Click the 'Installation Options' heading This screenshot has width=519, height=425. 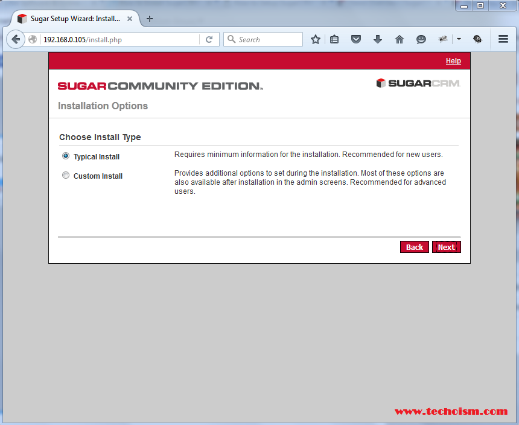103,106
